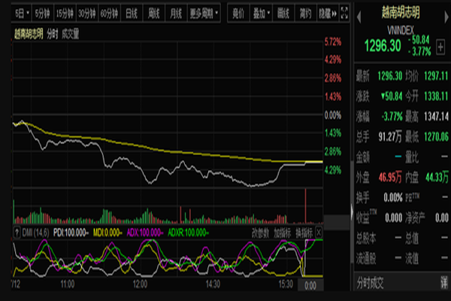Open the 隐藏 hide dropdown in toolbar
Viewport: 451px width, 301px height.
click(x=327, y=13)
